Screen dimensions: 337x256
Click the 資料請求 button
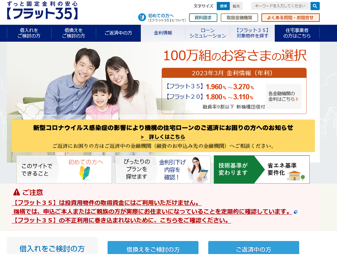[203, 18]
